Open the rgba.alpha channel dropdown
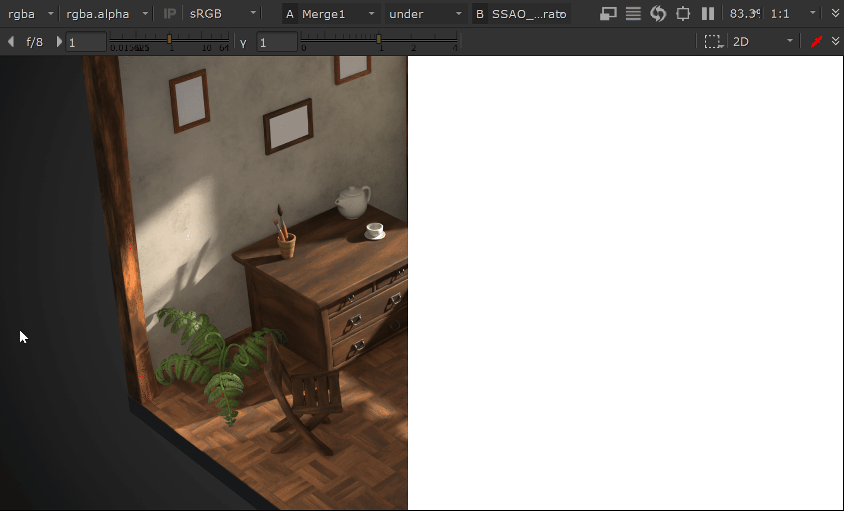The width and height of the screenshot is (844, 511). [x=107, y=14]
